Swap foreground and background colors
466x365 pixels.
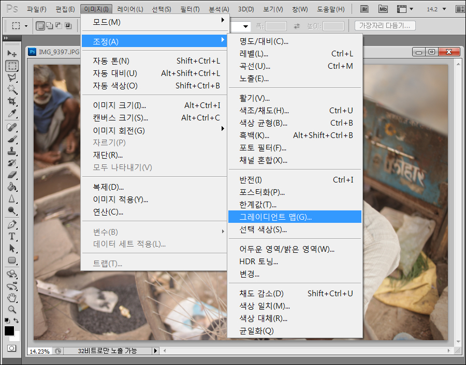(x=16, y=321)
